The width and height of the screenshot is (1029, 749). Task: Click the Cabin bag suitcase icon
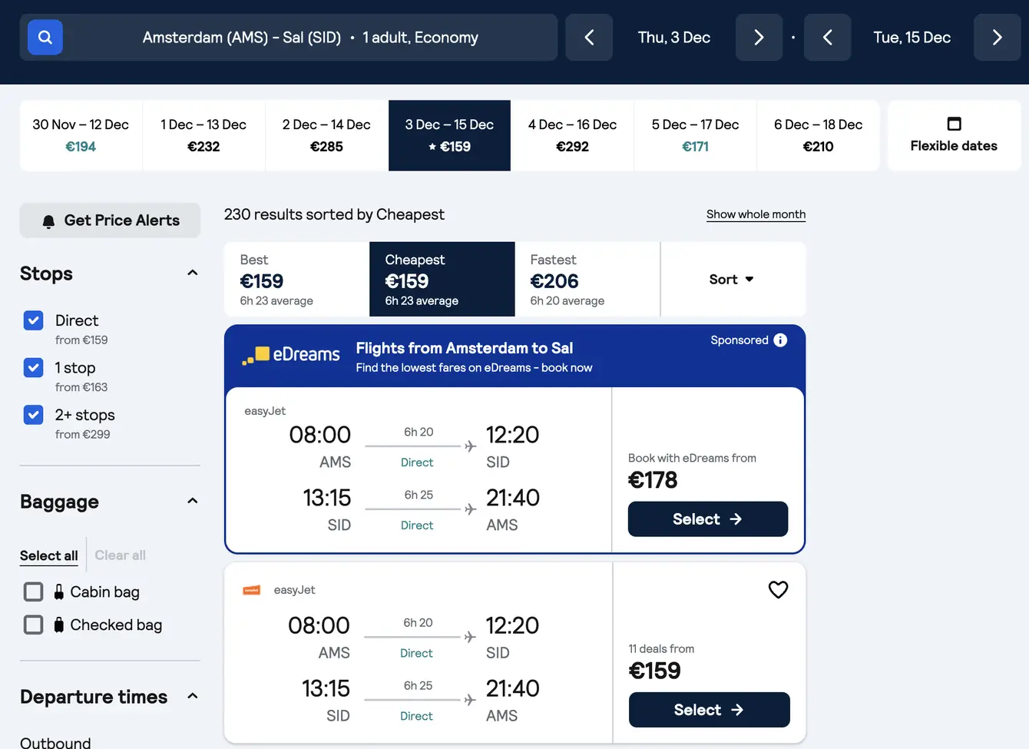point(59,592)
